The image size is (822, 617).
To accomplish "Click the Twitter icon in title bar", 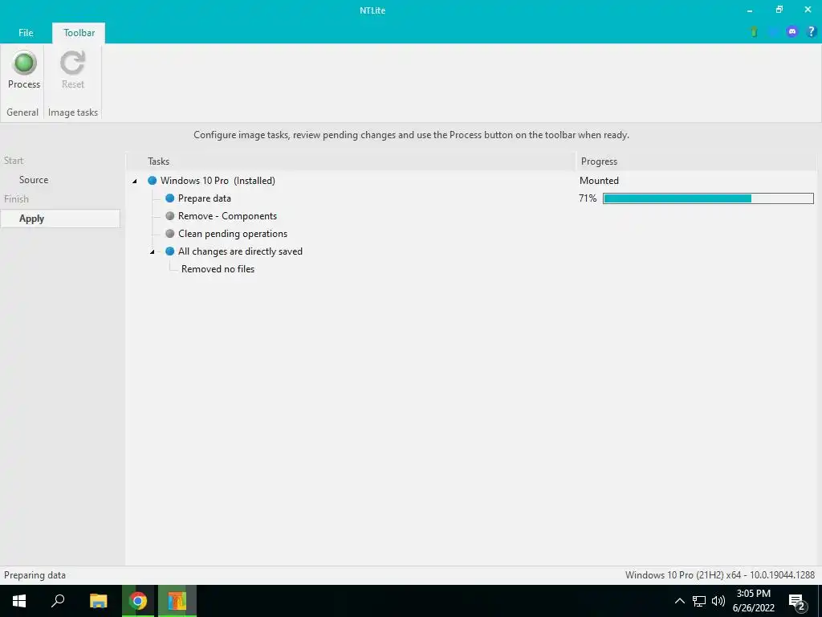I will tap(773, 31).
